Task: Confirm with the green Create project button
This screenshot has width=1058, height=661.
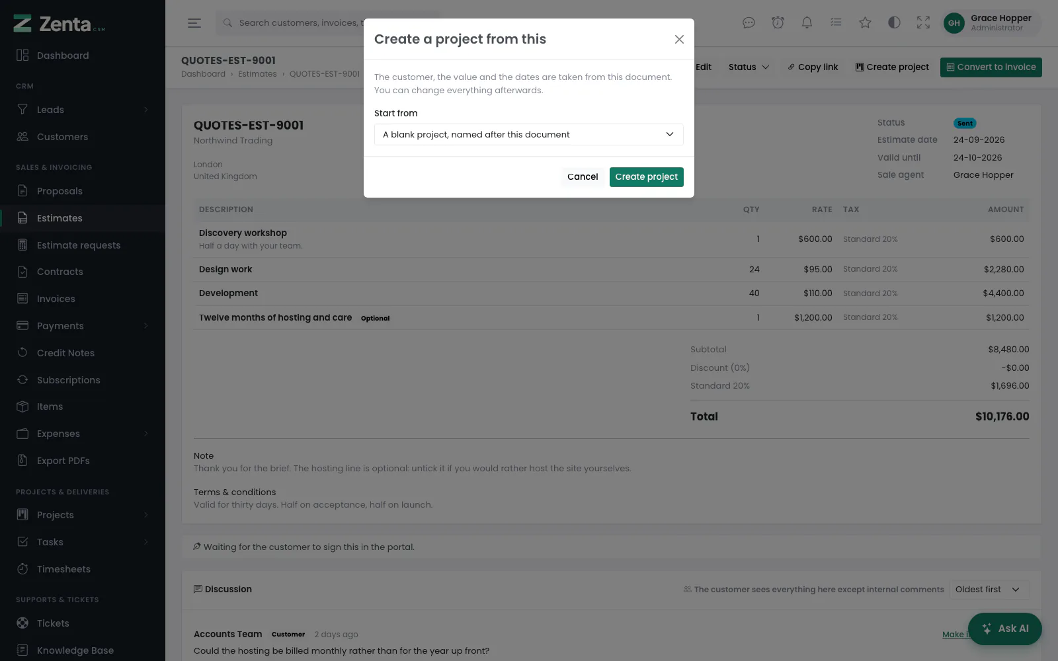Action: pyautogui.click(x=646, y=176)
